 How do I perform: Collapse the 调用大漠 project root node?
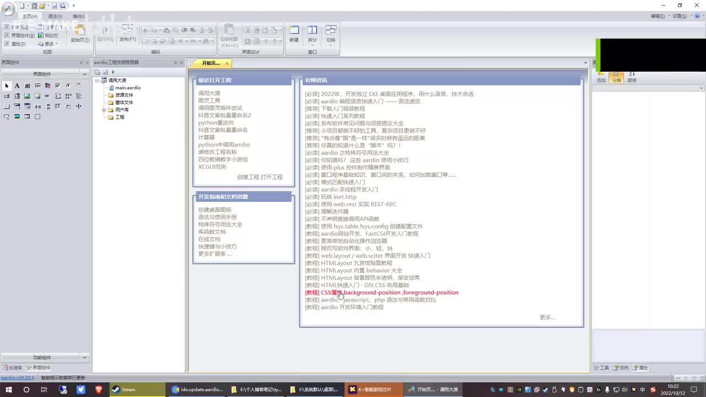coord(97,81)
